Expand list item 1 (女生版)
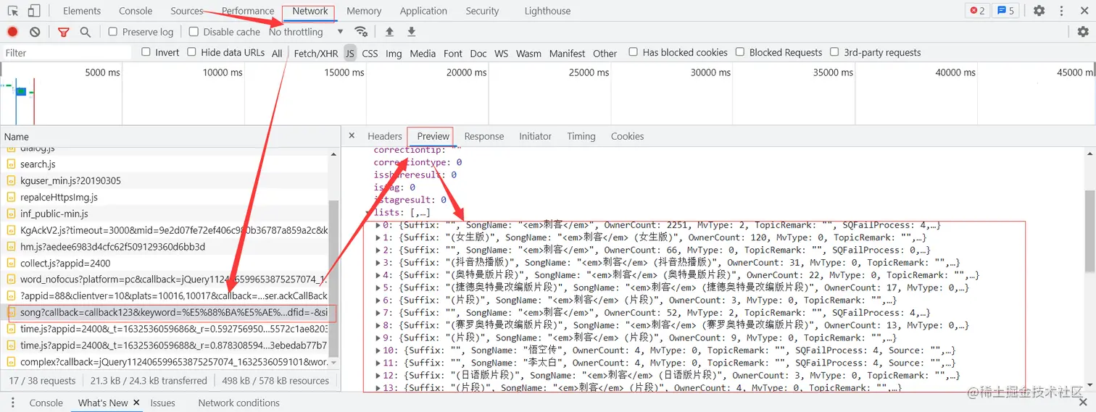Screen dimensions: 1096x412 point(378,237)
